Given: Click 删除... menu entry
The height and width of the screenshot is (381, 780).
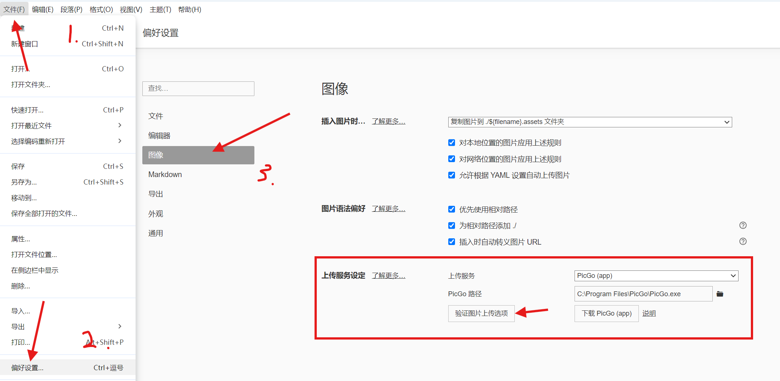Looking at the screenshot, I should [x=68, y=286].
